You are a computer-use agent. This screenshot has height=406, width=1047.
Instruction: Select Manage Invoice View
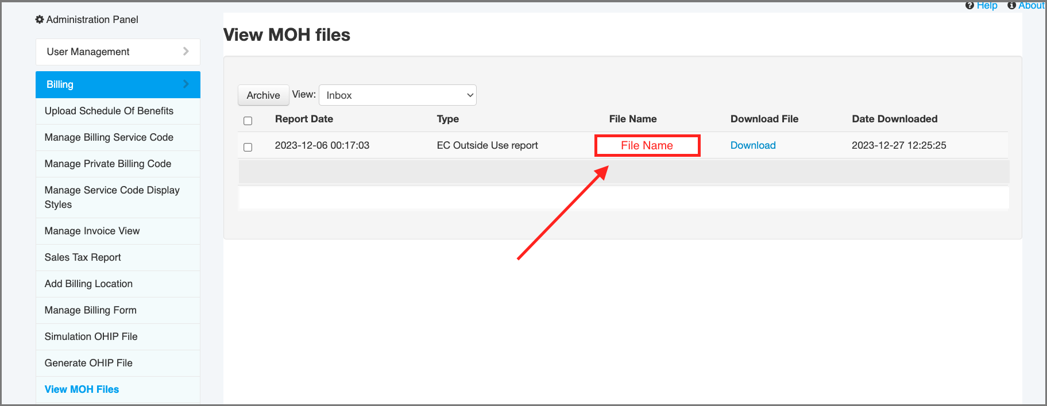(118, 231)
